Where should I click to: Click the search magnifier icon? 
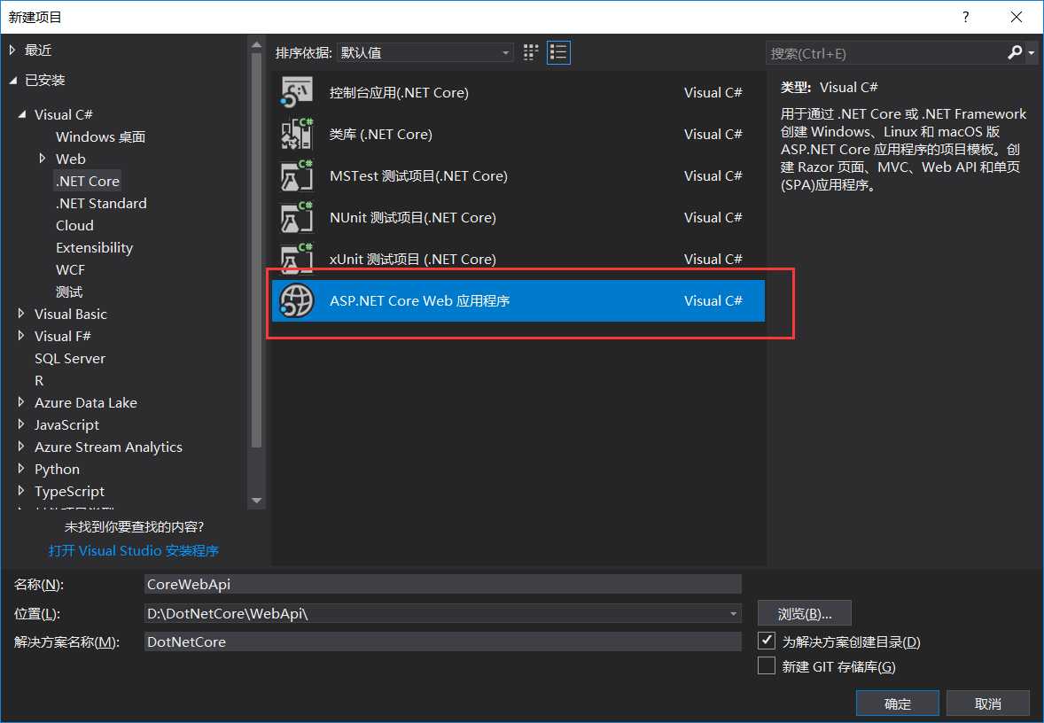1014,52
